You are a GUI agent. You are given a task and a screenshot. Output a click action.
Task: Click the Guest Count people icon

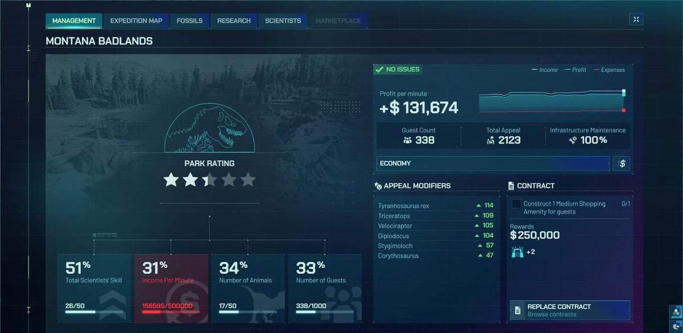[x=407, y=140]
